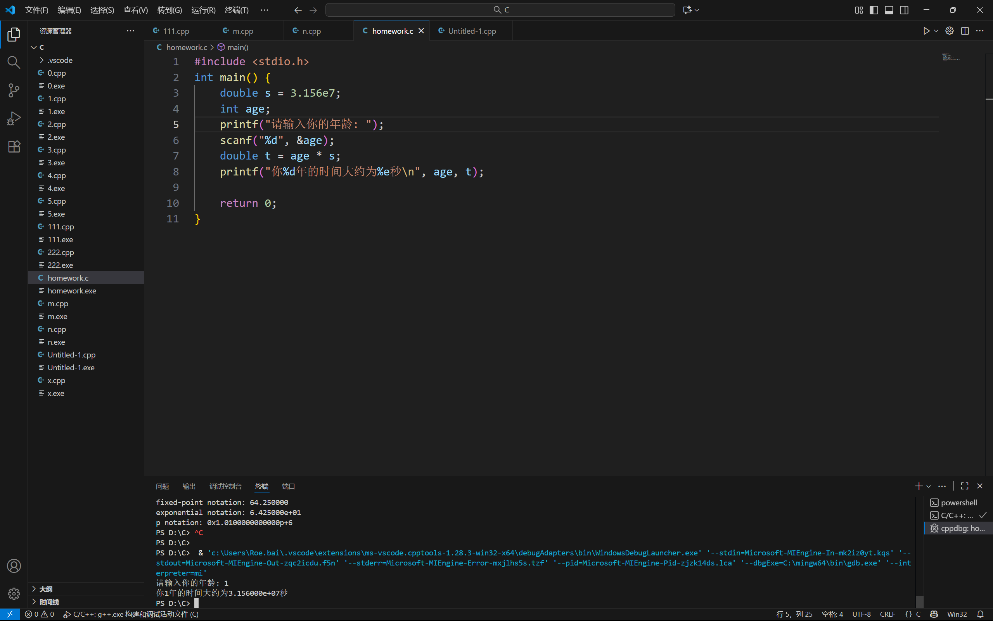Toggle the primary side bar layout button
The width and height of the screenshot is (993, 621).
[x=874, y=10]
